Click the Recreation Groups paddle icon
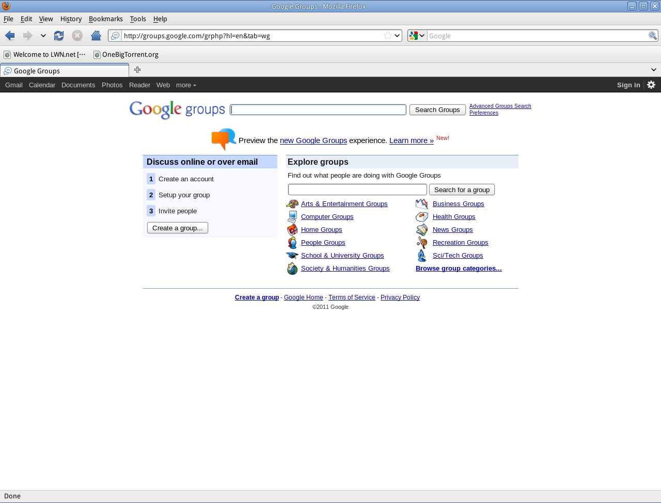The image size is (661, 503). 422,243
